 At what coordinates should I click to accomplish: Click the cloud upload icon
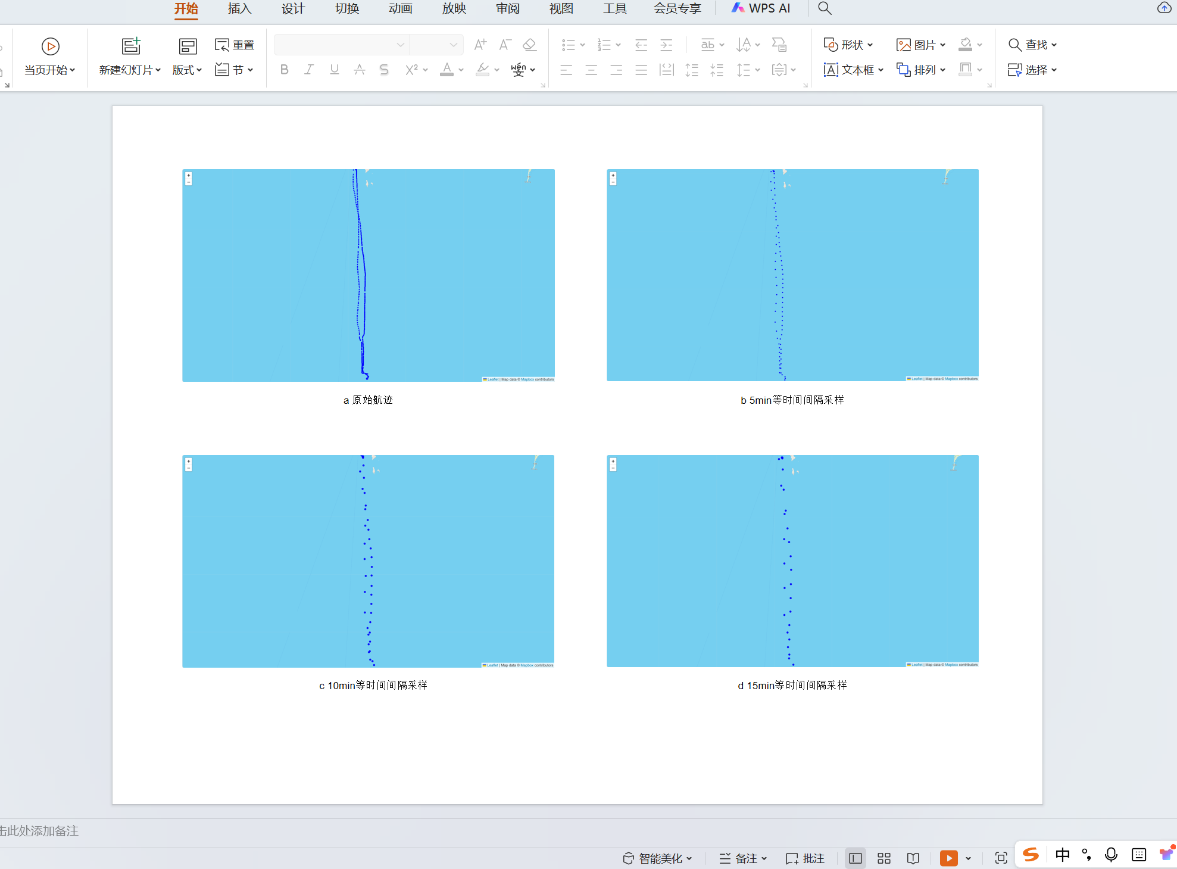click(1163, 8)
